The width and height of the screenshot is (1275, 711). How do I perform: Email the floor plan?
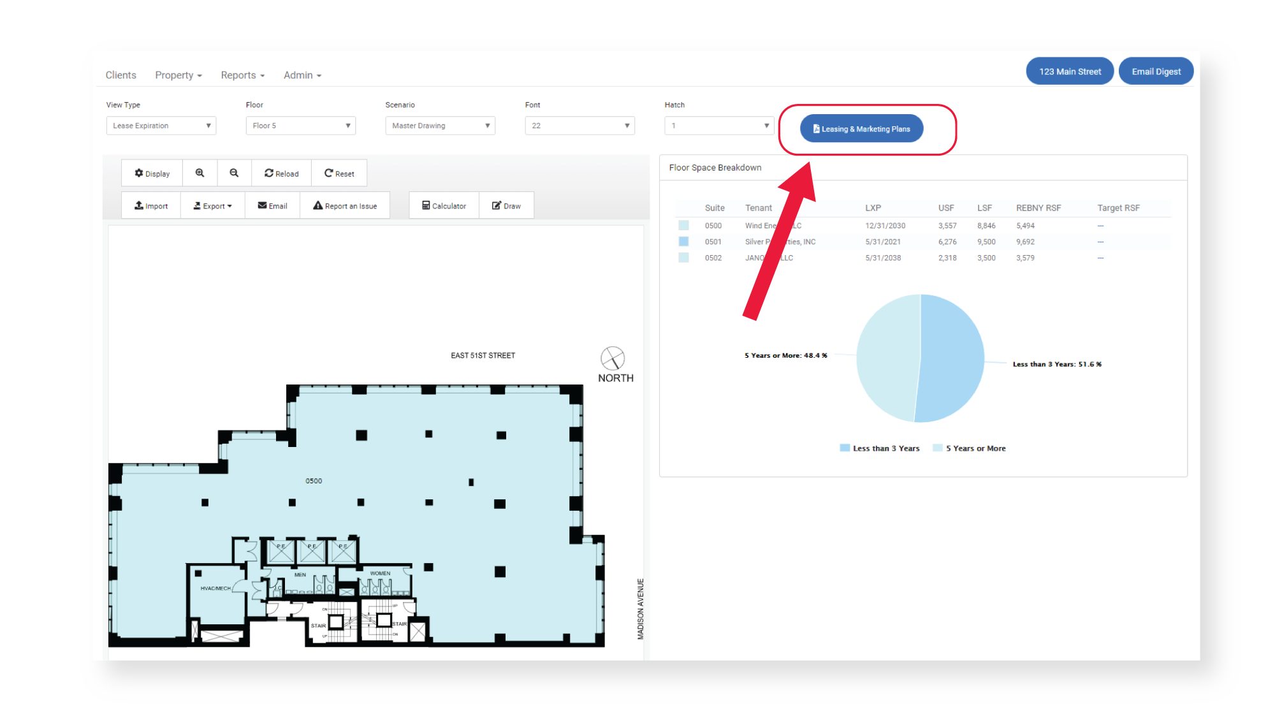pyautogui.click(x=272, y=205)
